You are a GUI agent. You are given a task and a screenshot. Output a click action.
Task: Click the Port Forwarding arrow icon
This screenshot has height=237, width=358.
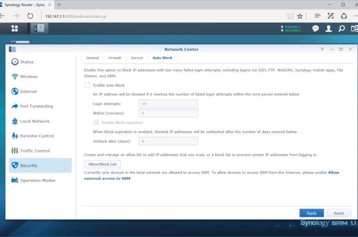click(15, 106)
